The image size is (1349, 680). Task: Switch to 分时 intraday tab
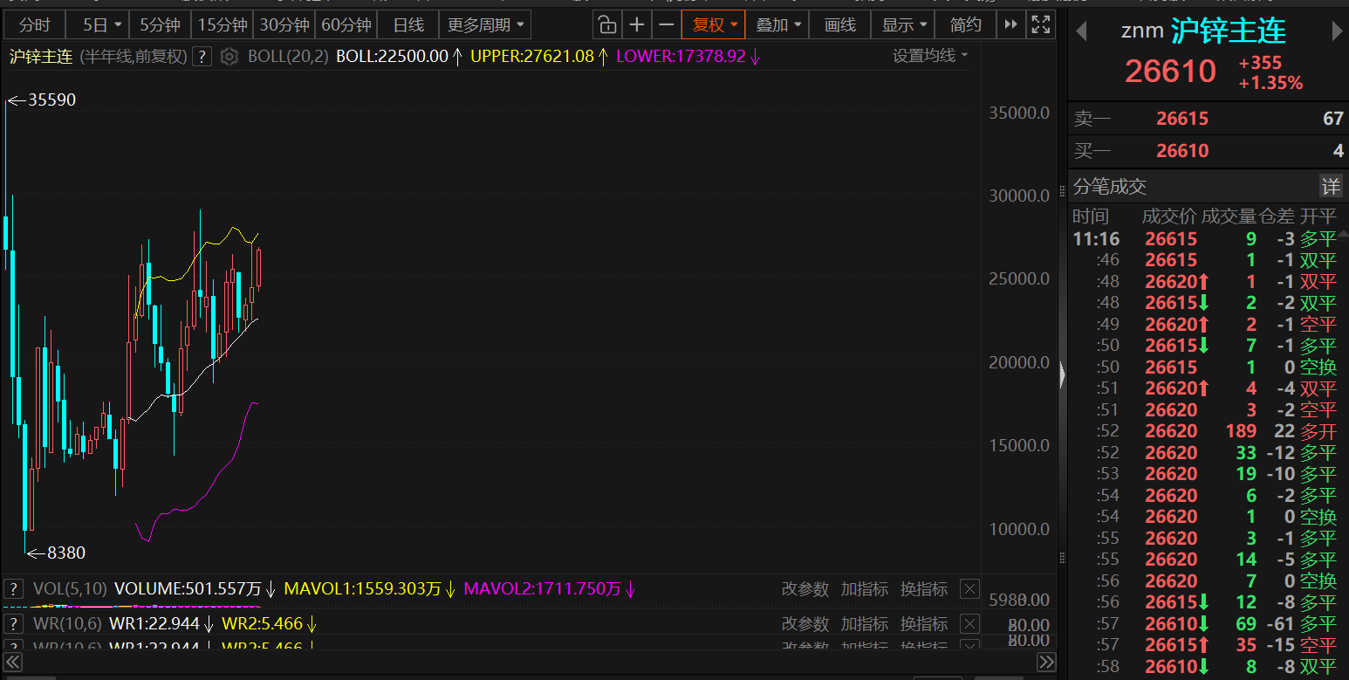(35, 25)
